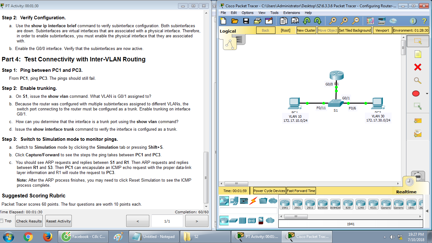Click the Zoom Reset magnifier
Image resolution: width=432 pixels, height=243 pixels.
[344, 21]
